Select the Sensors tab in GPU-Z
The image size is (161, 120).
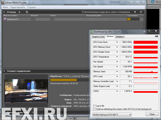point(110,36)
